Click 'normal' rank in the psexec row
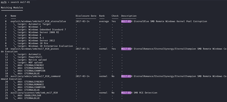The width and height of the screenshot is (227, 102). tap(103, 49)
